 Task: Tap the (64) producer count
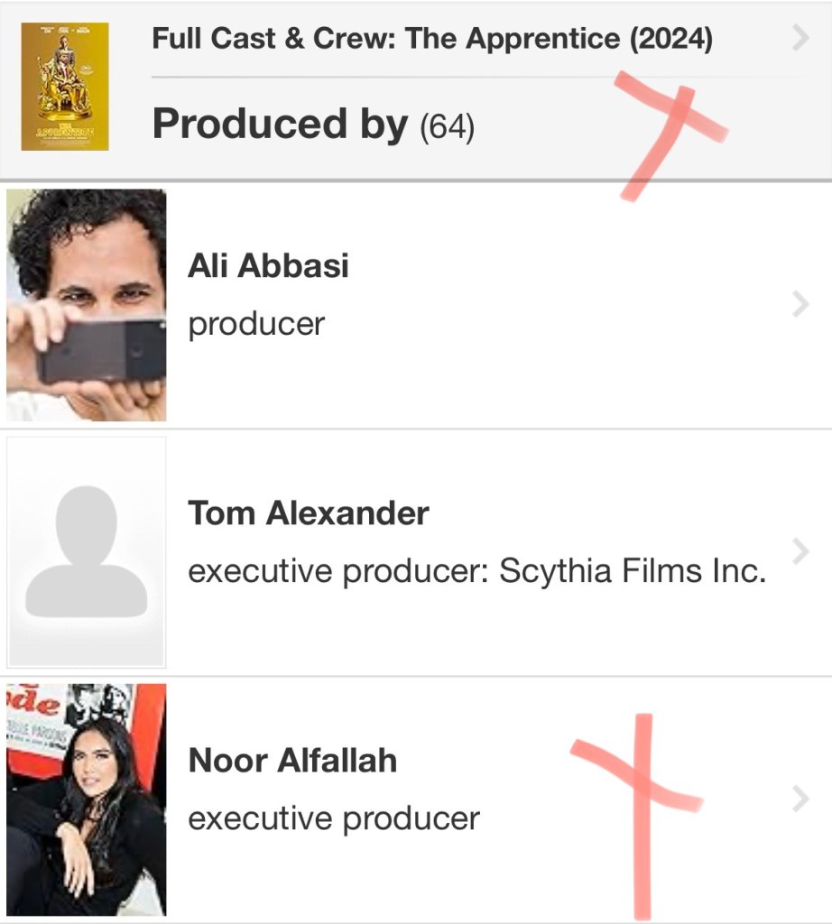[x=447, y=127]
